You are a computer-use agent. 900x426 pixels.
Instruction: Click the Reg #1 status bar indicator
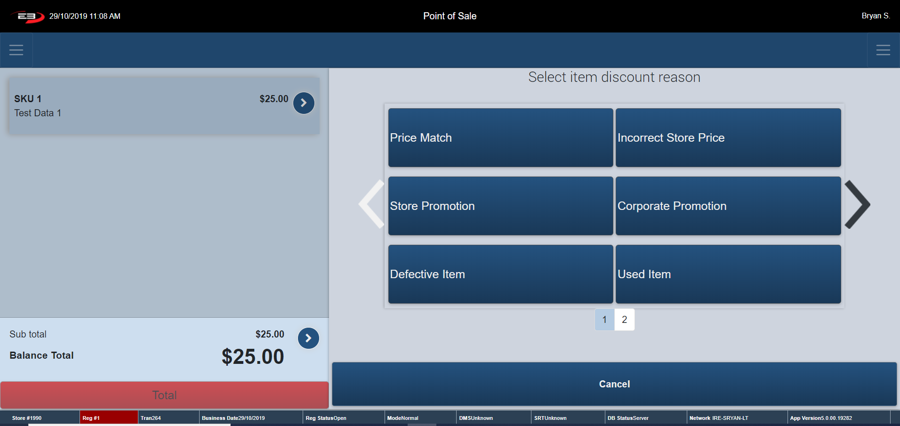click(x=108, y=418)
